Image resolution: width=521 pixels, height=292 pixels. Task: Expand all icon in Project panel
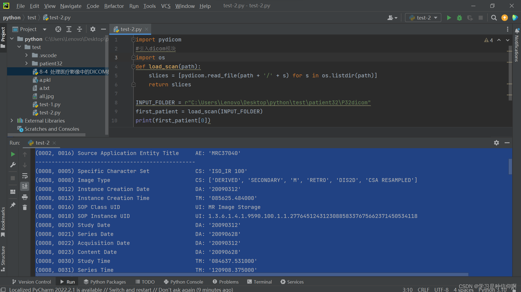(69, 29)
